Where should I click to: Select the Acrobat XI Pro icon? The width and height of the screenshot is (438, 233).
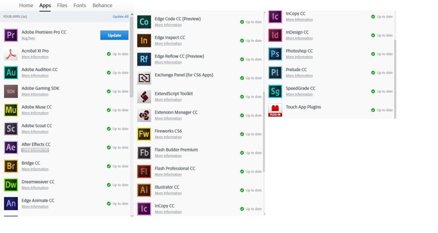point(11,54)
